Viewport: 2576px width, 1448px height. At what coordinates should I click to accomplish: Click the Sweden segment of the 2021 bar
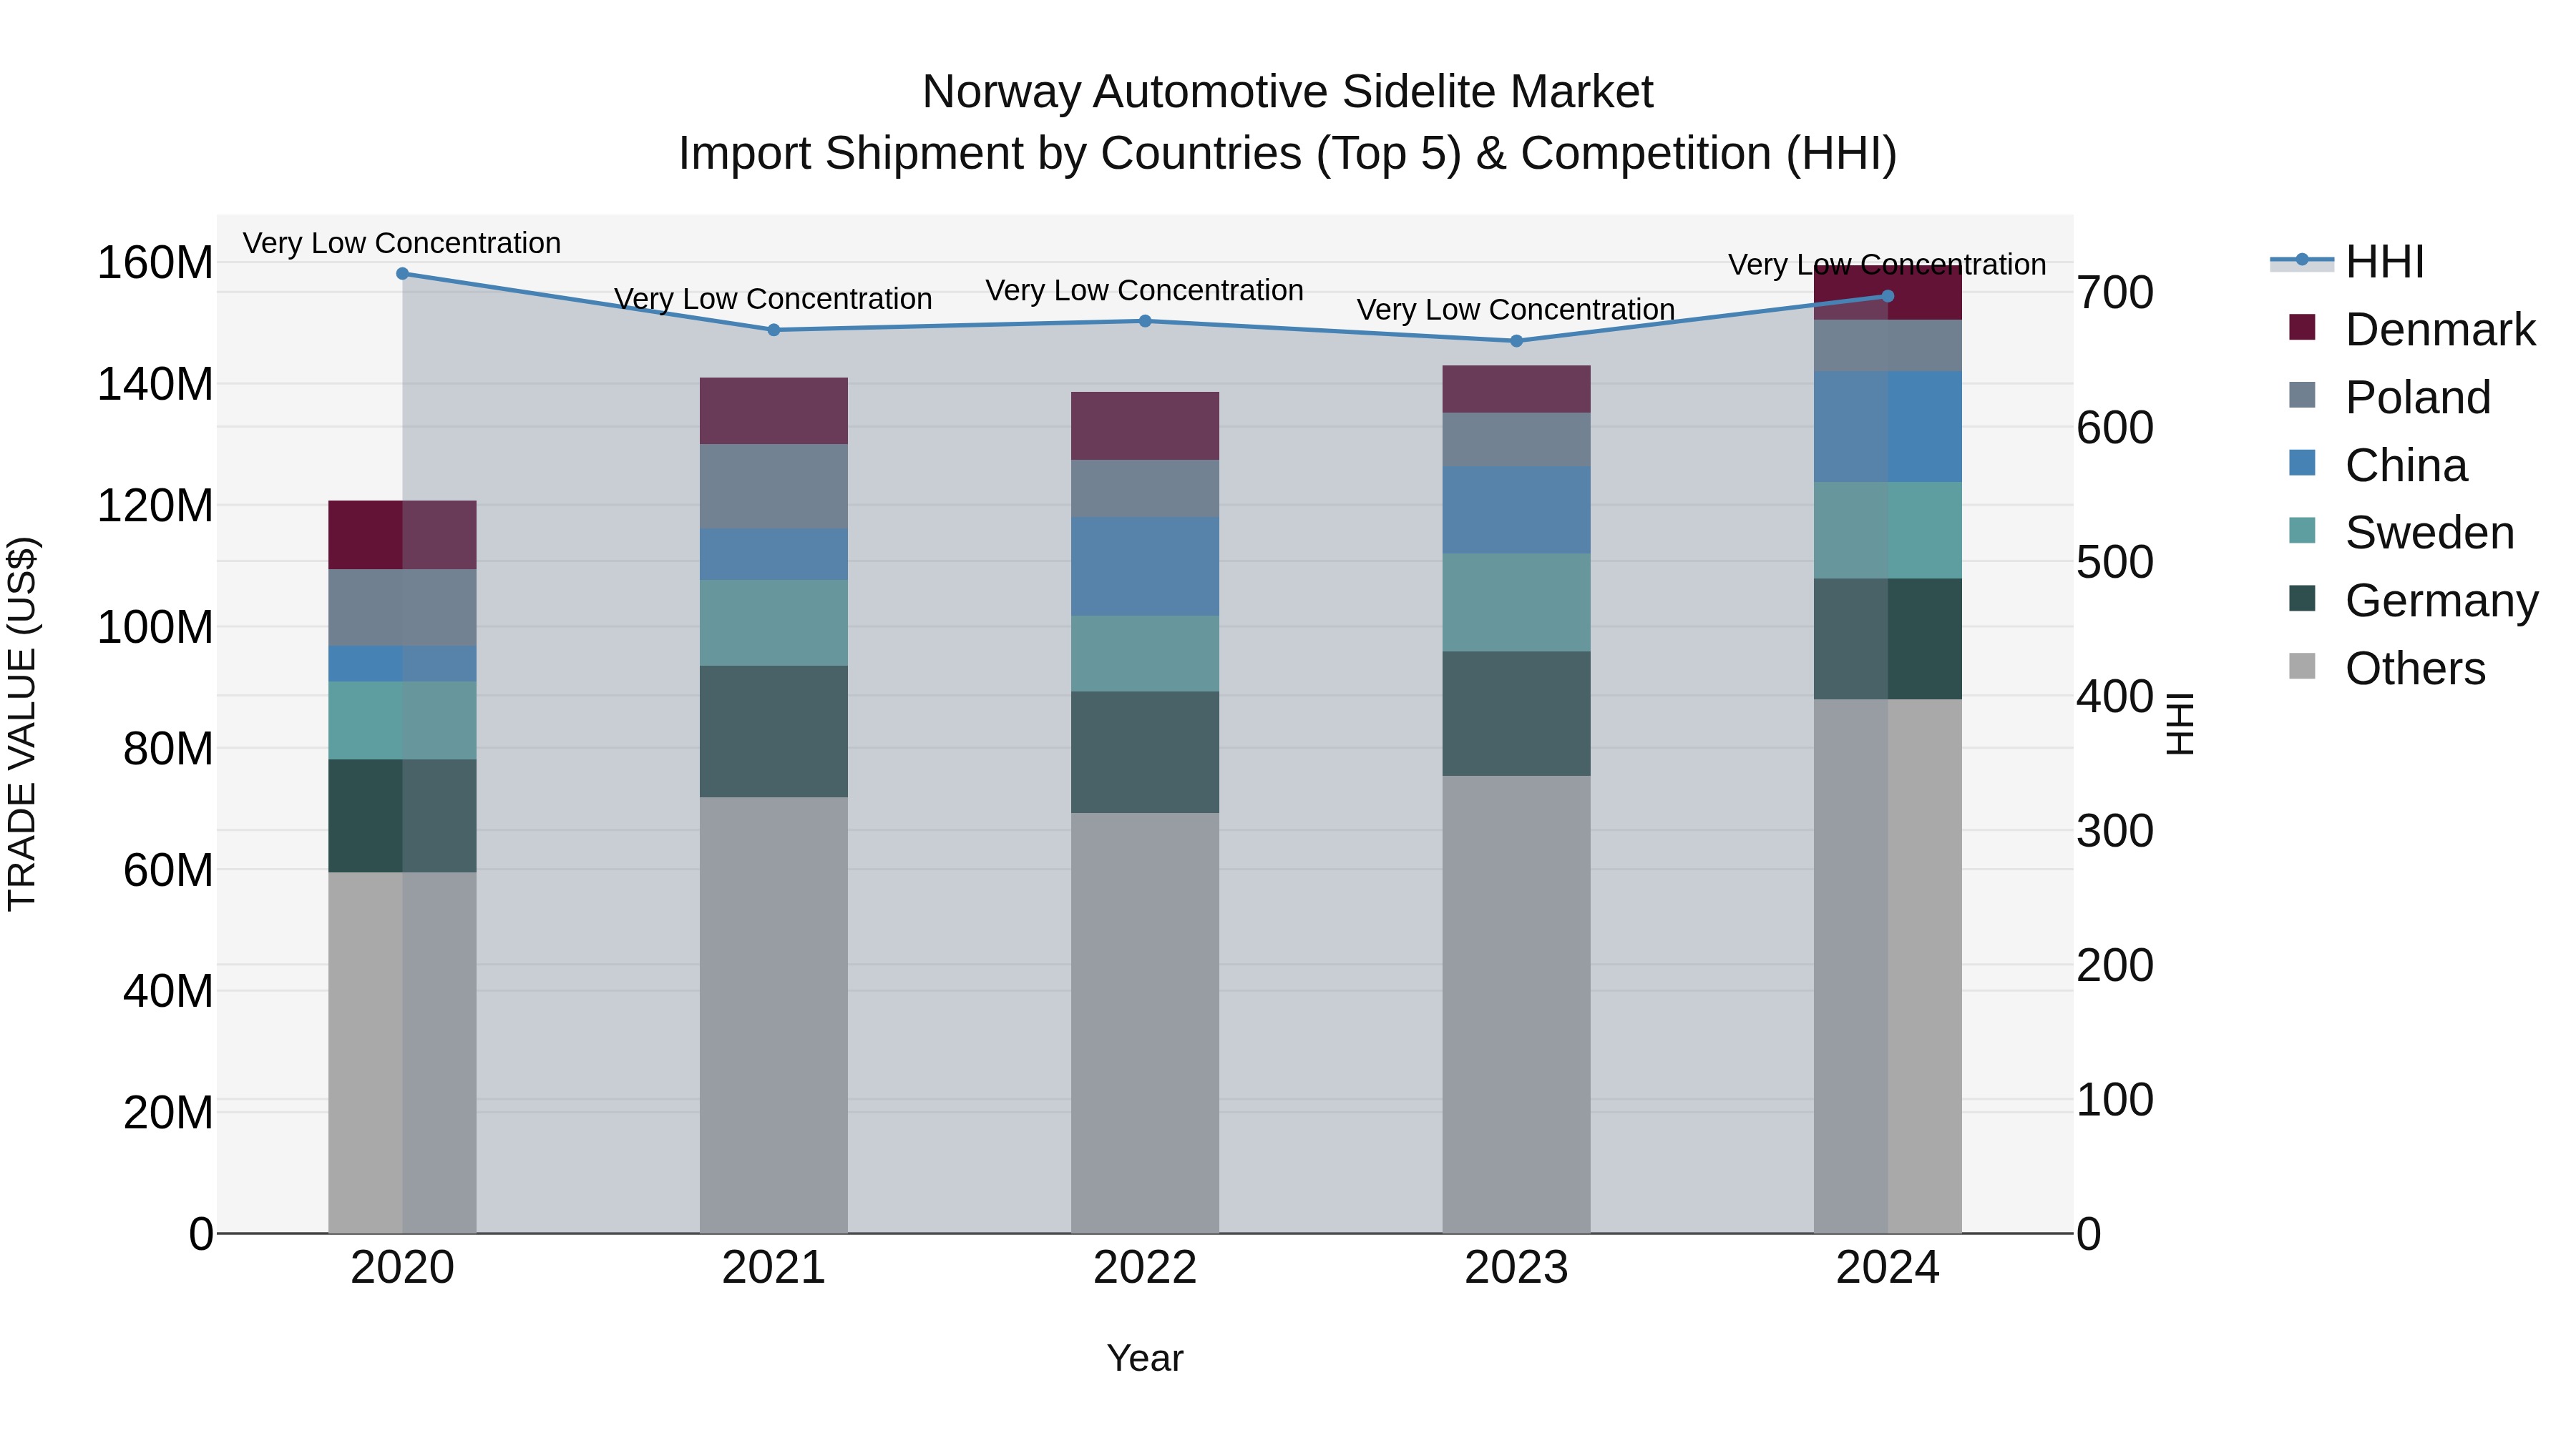(x=774, y=623)
